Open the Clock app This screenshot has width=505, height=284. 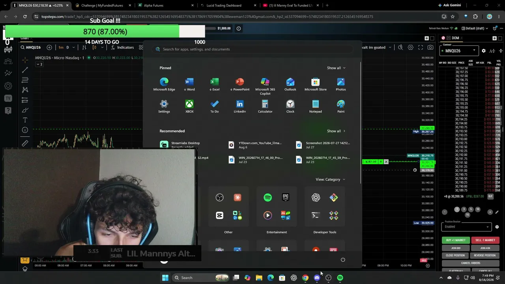click(x=290, y=106)
